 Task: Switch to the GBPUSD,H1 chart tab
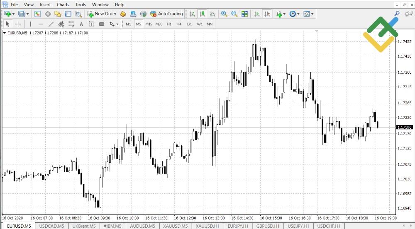pyautogui.click(x=268, y=226)
